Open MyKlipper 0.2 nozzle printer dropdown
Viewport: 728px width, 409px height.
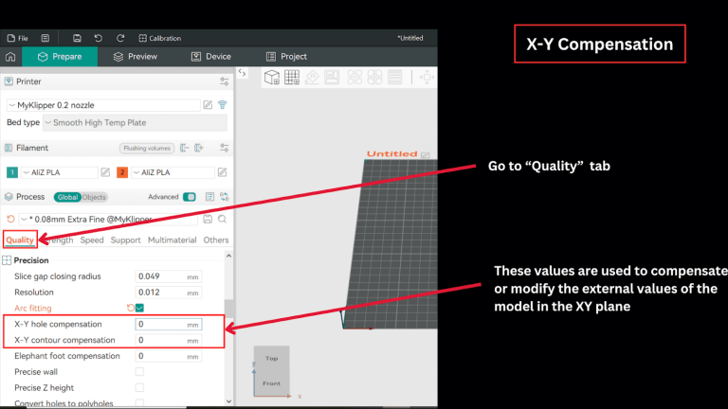[x=103, y=105]
